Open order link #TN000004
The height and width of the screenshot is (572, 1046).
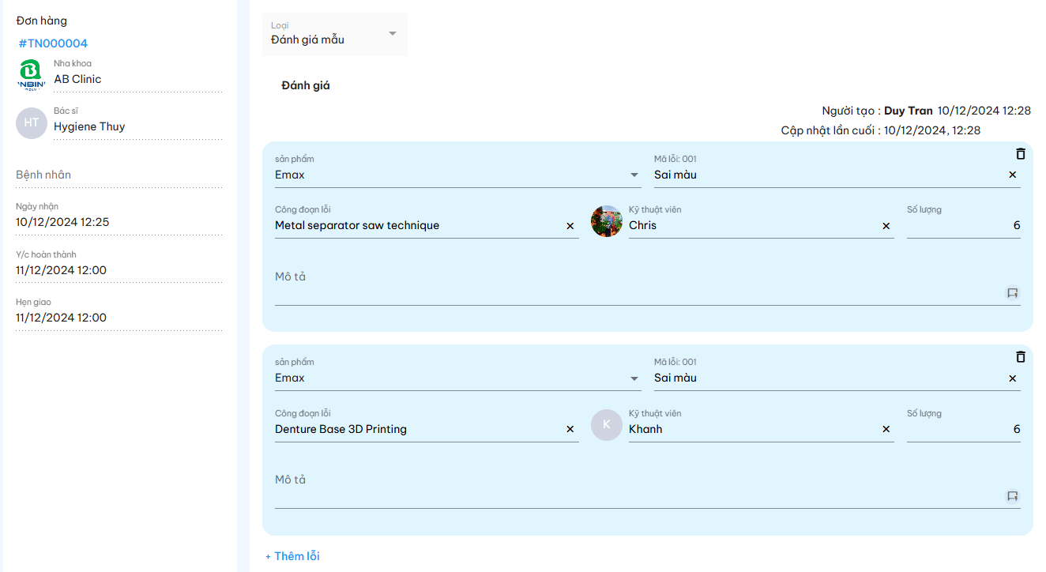tap(53, 43)
